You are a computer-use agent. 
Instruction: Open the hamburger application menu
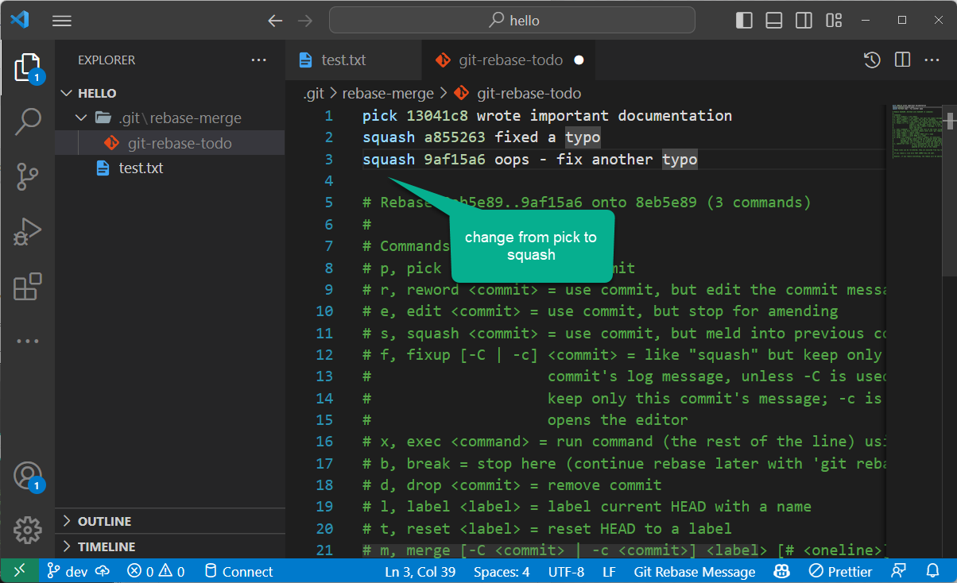click(x=62, y=21)
